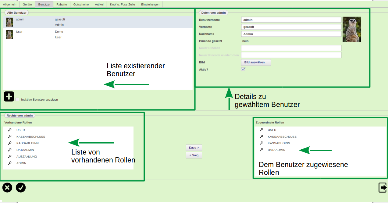
Task: Click the Nachname input field
Action: point(291,34)
